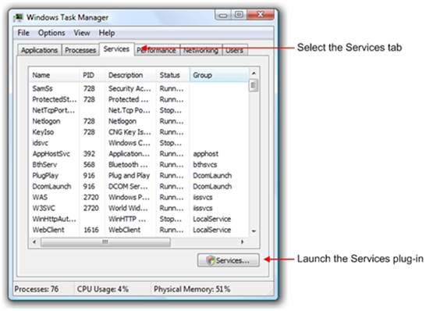Click the CPU Usage: 4% status entry

pyautogui.click(x=103, y=289)
